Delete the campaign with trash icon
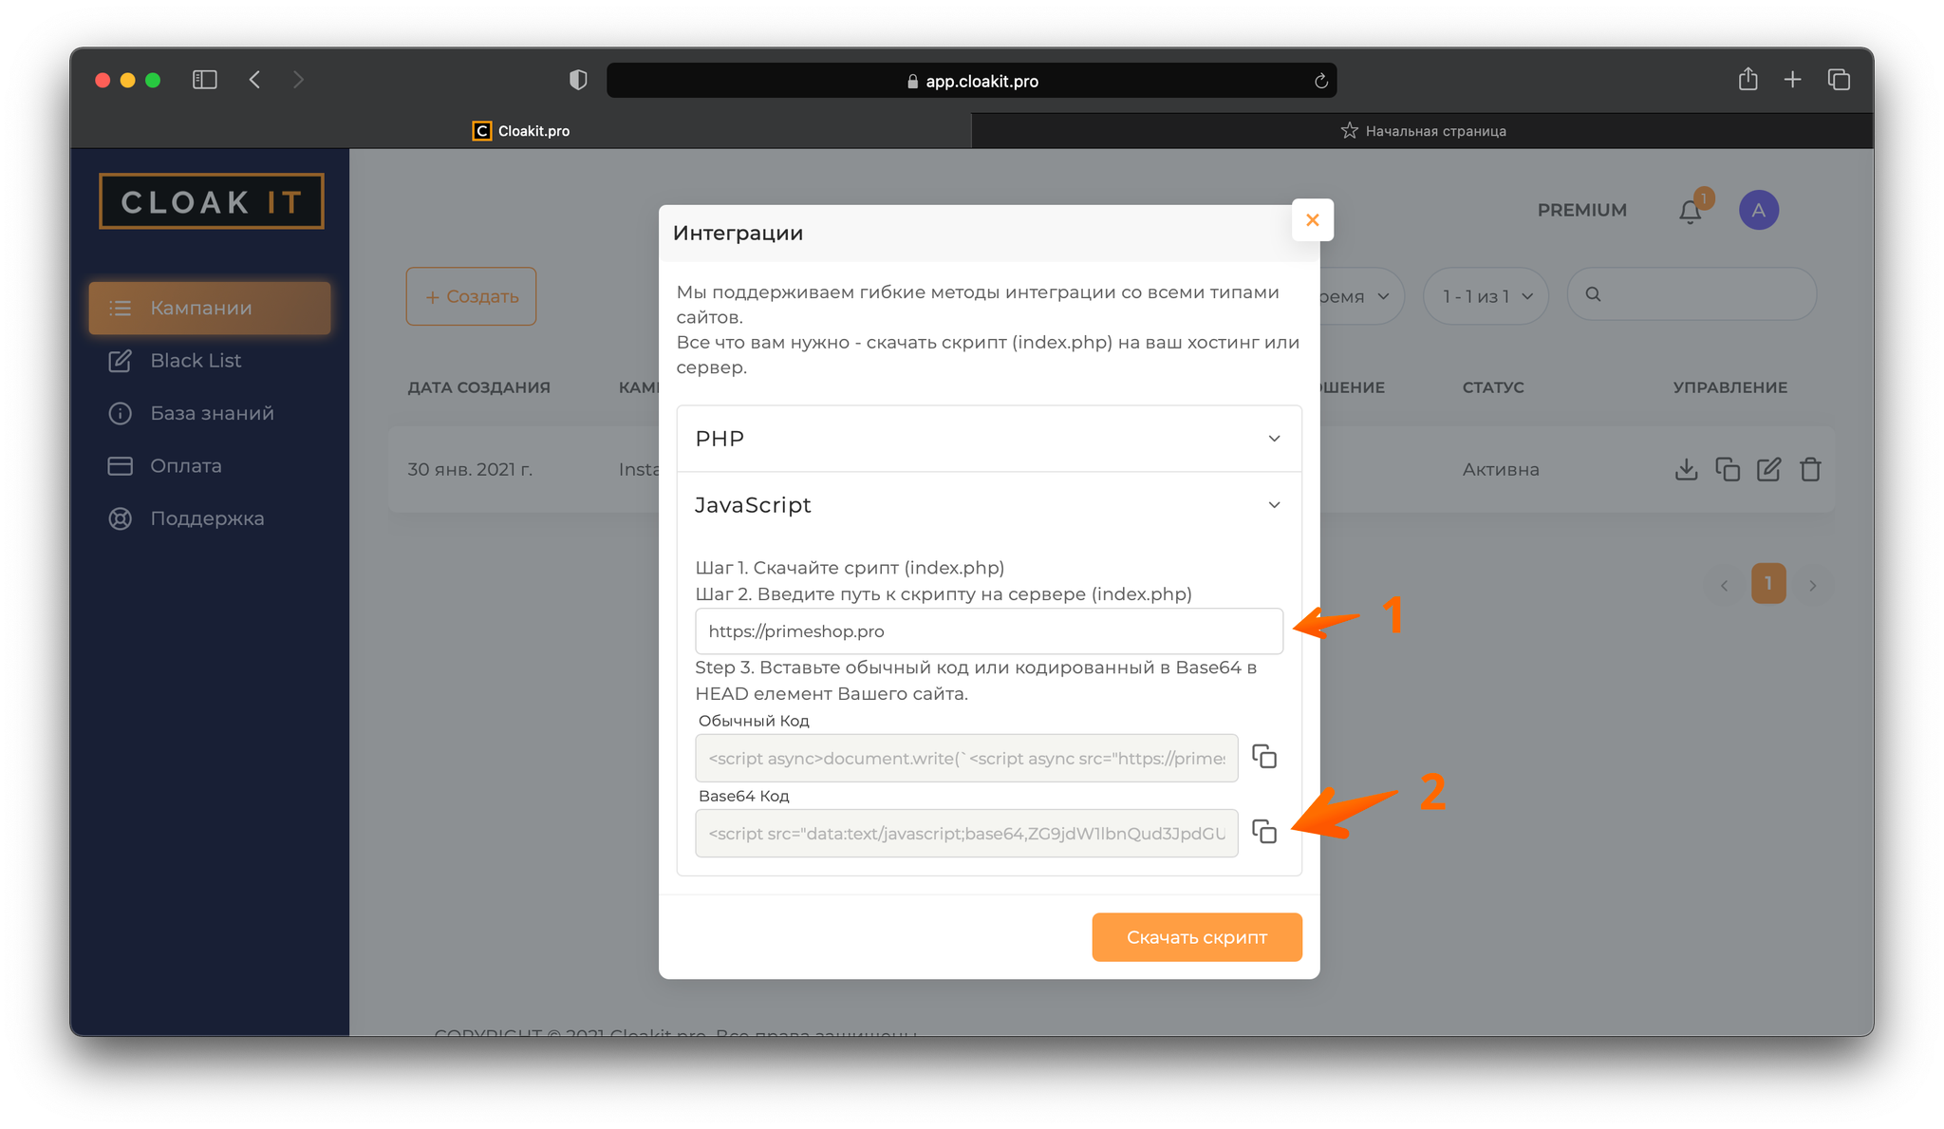The image size is (1944, 1129). point(1810,469)
